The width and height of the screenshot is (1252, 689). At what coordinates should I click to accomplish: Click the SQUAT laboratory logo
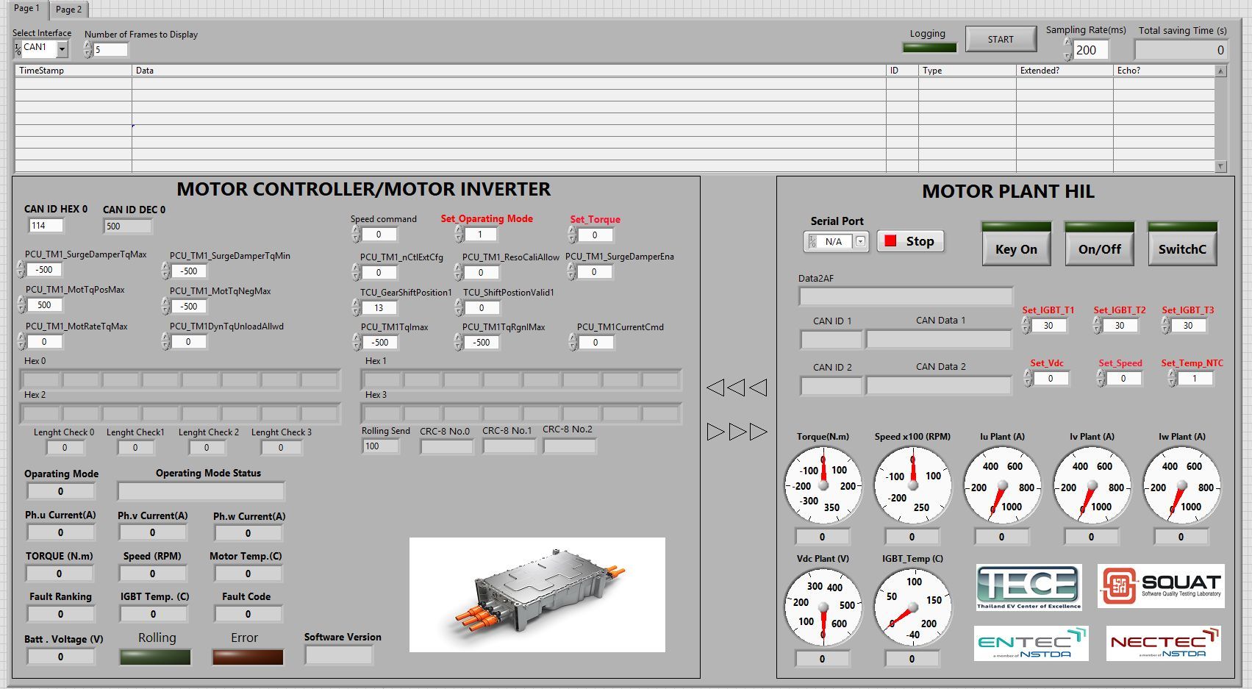point(1161,586)
